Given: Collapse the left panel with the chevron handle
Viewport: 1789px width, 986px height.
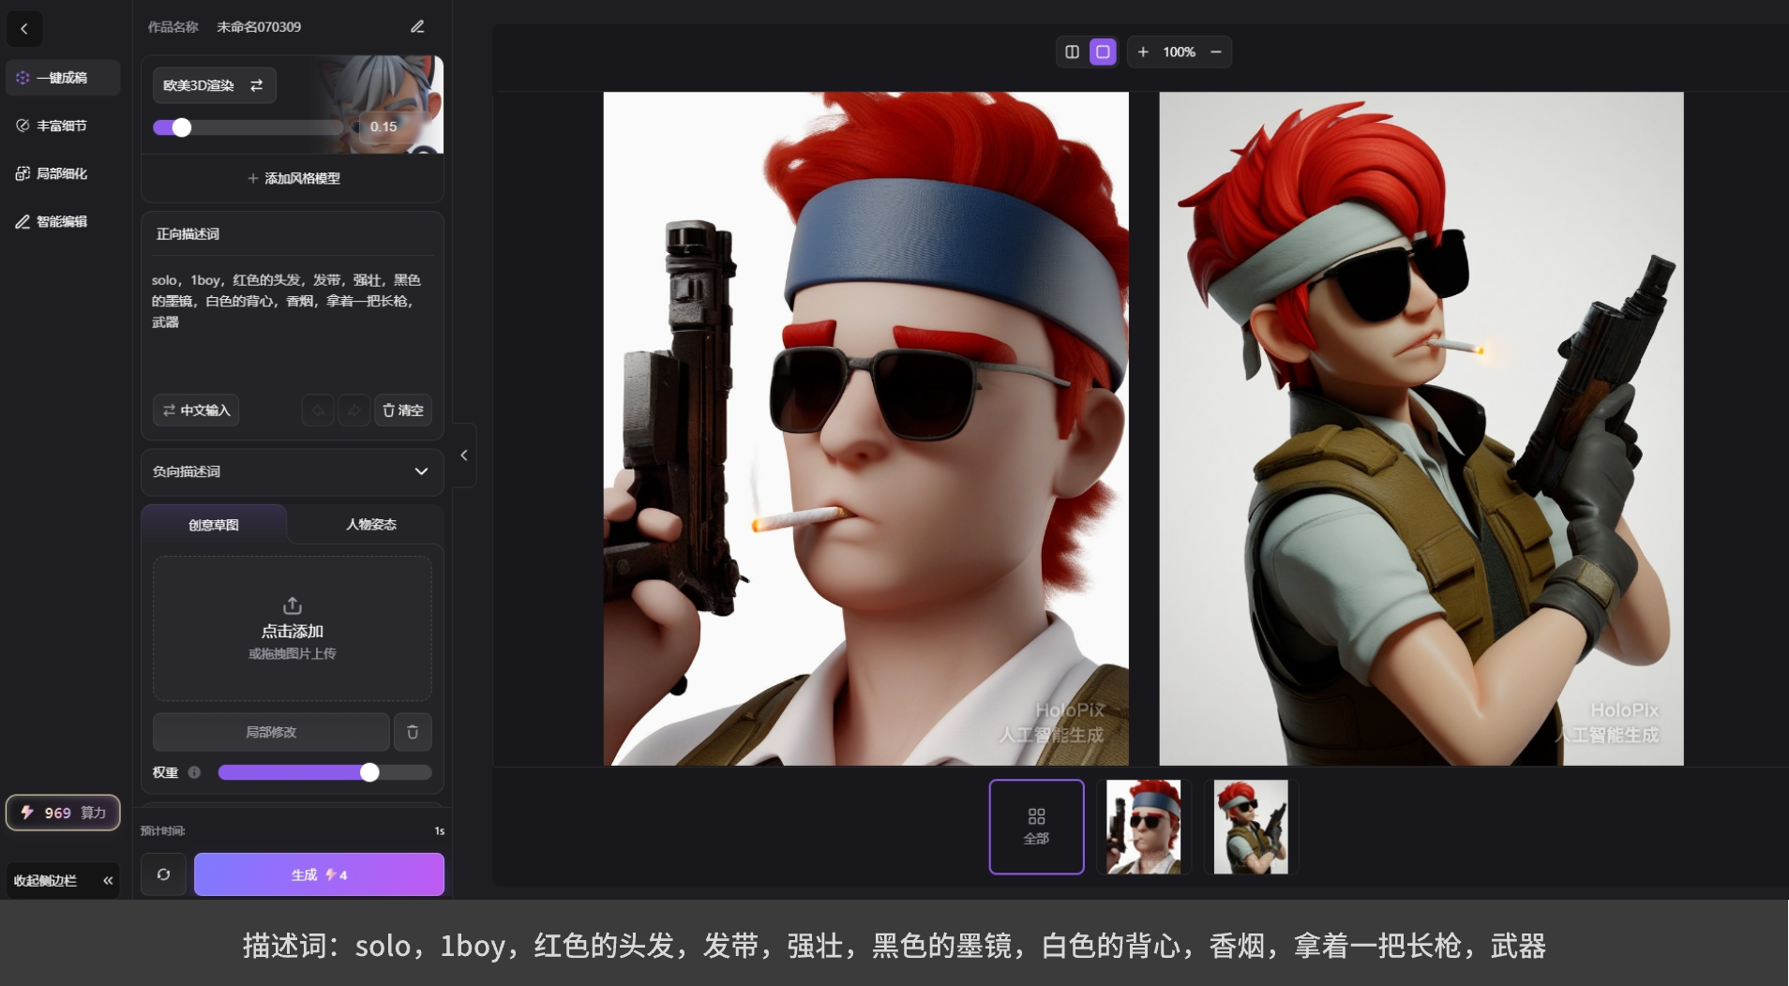Looking at the screenshot, I should (464, 456).
